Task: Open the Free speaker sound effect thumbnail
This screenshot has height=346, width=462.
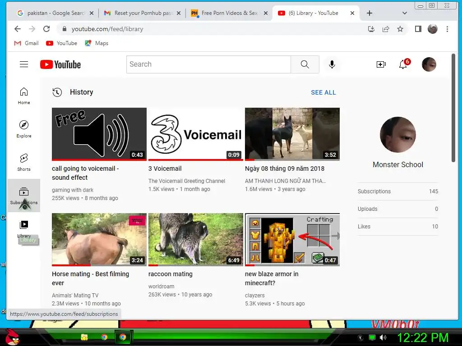Action: (x=99, y=134)
